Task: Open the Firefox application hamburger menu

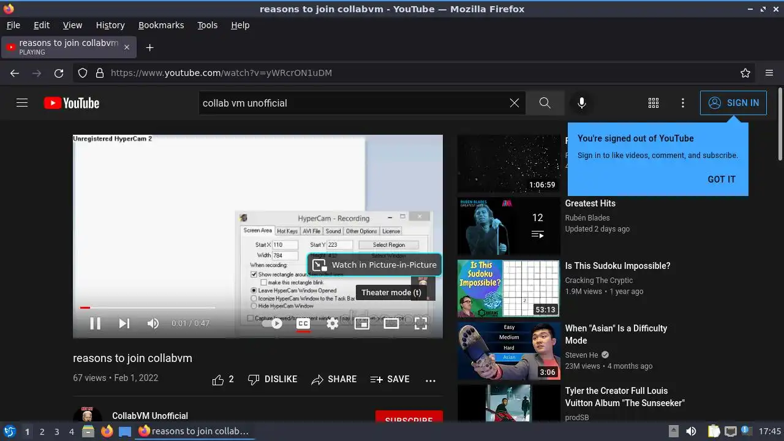Action: 769,73
